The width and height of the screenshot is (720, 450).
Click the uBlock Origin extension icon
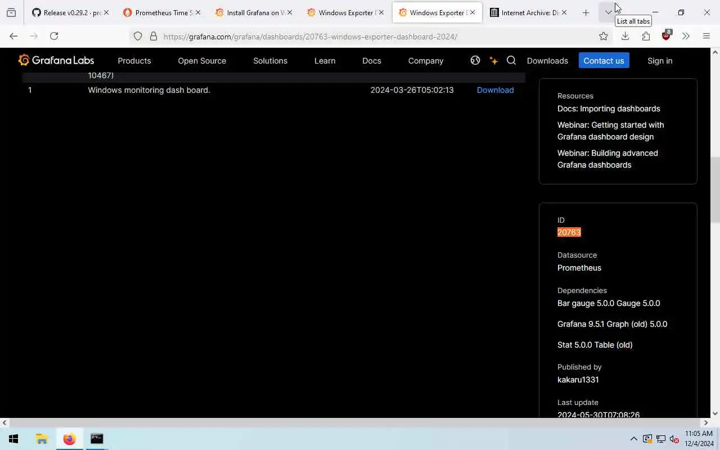pyautogui.click(x=667, y=35)
